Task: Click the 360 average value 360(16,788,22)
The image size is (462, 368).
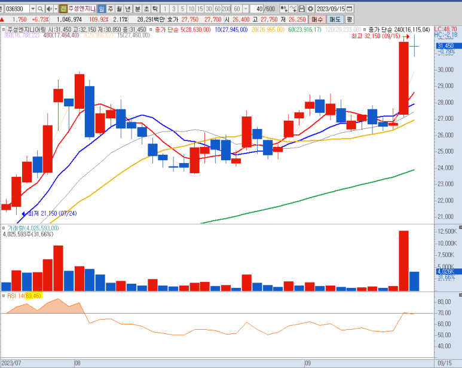Action: point(22,35)
